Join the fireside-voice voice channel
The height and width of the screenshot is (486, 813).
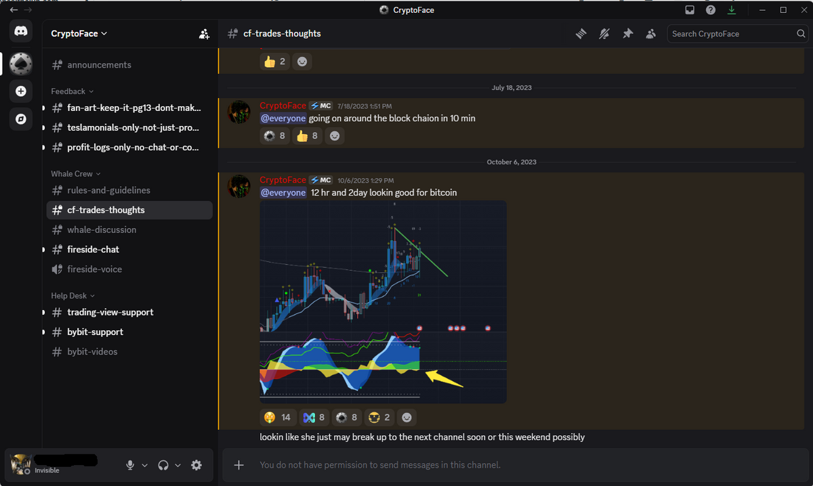tap(129, 269)
